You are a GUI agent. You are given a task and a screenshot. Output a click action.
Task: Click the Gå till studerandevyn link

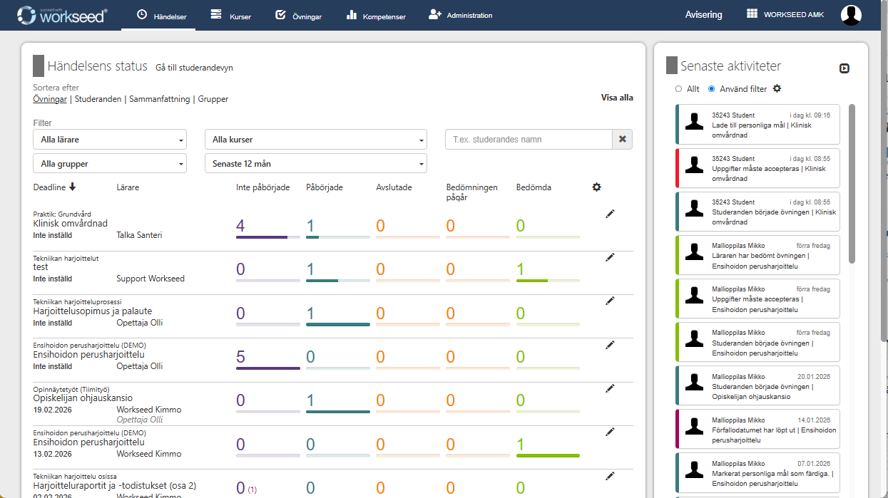[194, 68]
